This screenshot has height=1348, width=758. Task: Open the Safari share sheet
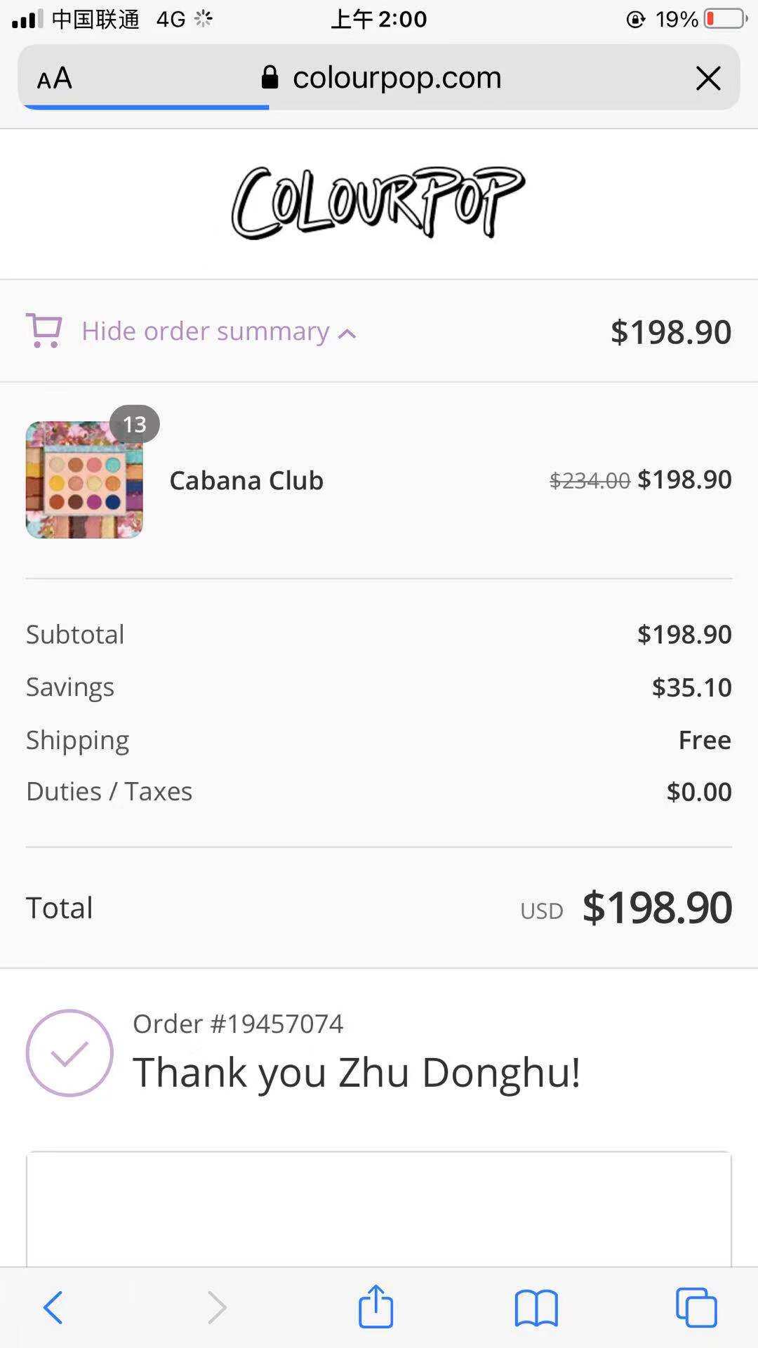click(x=375, y=1306)
